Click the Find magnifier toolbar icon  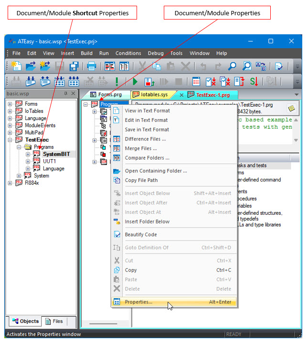click(x=232, y=67)
